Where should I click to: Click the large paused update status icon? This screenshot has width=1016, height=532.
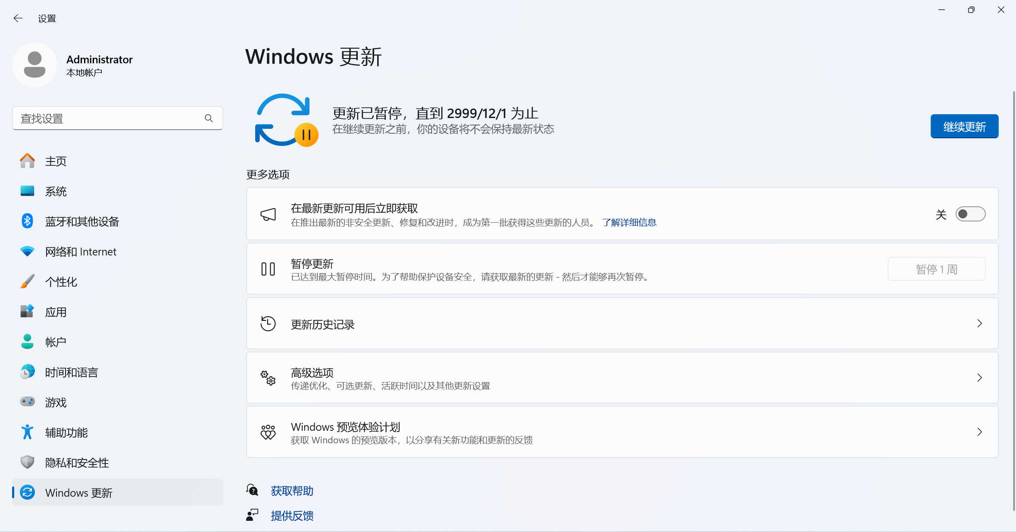point(287,120)
